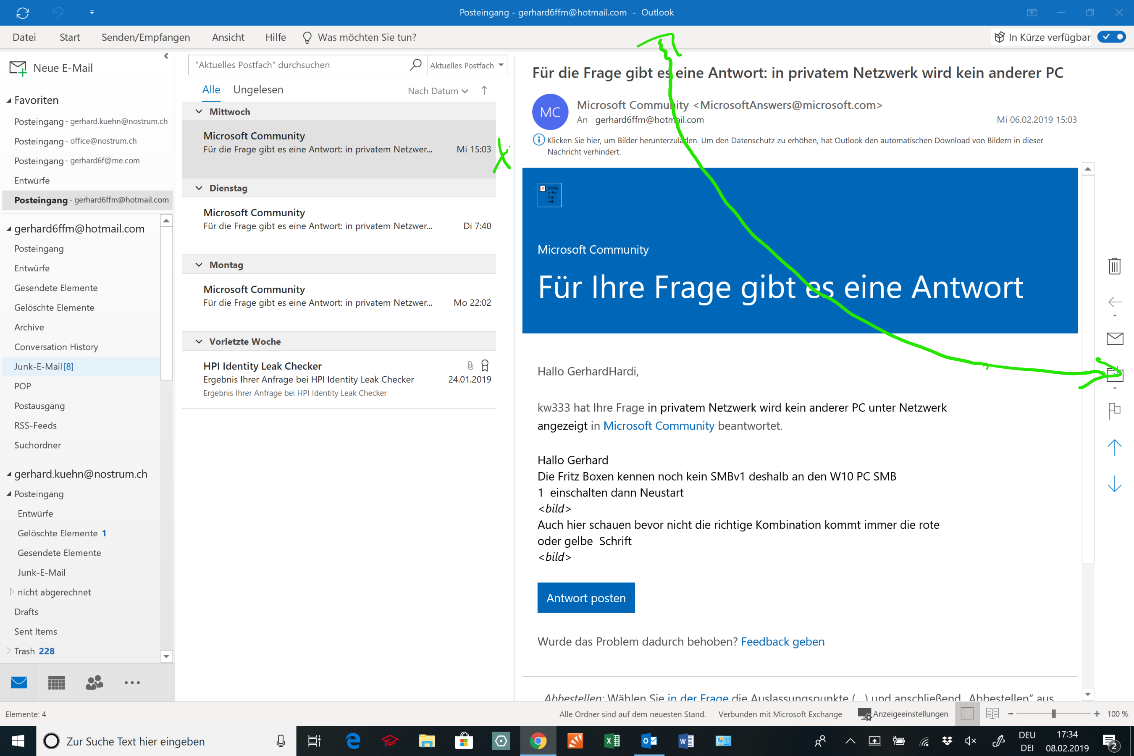Open the Microsoft Community email from Di 7:40
This screenshot has height=756, width=1134.
[339, 225]
